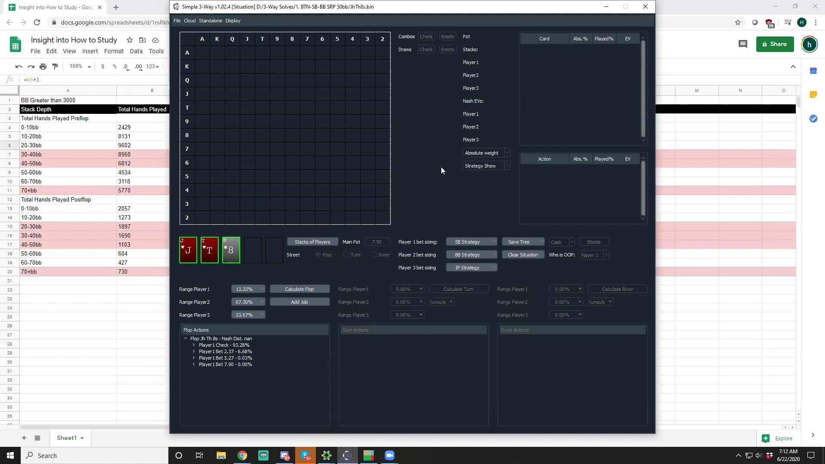Select the Flop street radio button
This screenshot has height=464, width=825.
tap(318, 254)
